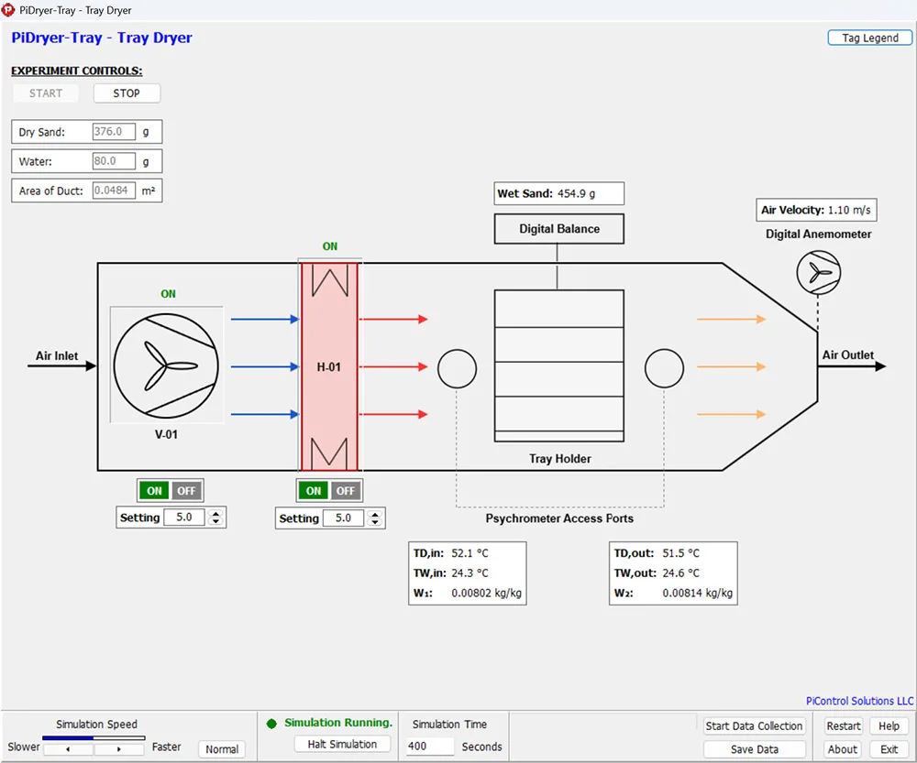Image resolution: width=917 pixels, height=763 pixels.
Task: Click the Air Velocity 1.10 m/s readout
Action: 816,210
